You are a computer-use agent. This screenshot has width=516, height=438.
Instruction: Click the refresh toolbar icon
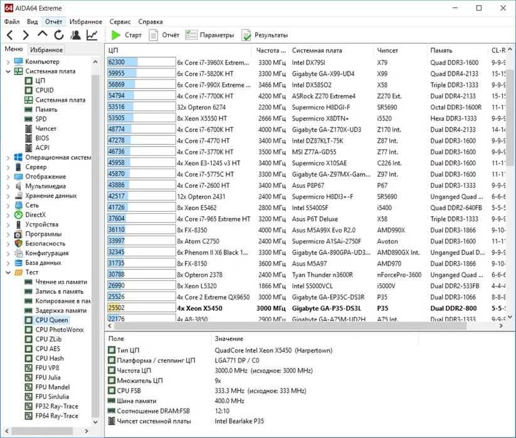pyautogui.click(x=58, y=35)
